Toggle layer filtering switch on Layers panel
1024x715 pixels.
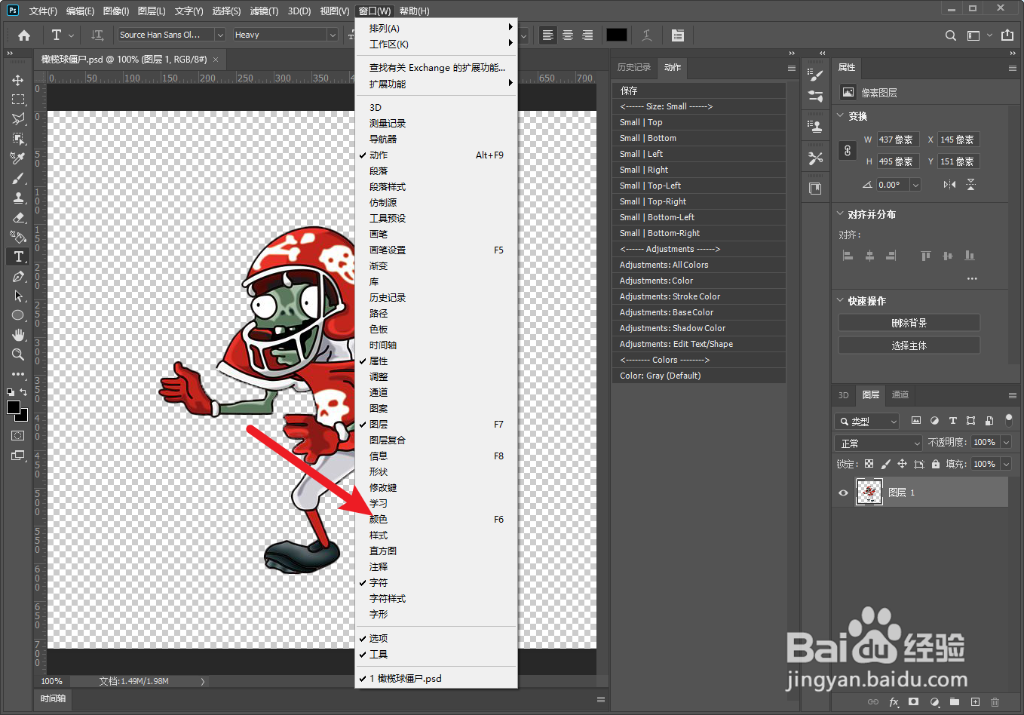pyautogui.click(x=1009, y=420)
